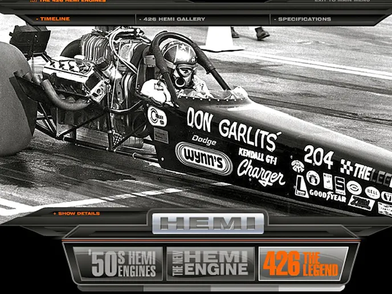Screen dimensions: 392x294
Task: Click the Goodyear sponsor decal
Action: coord(327,194)
